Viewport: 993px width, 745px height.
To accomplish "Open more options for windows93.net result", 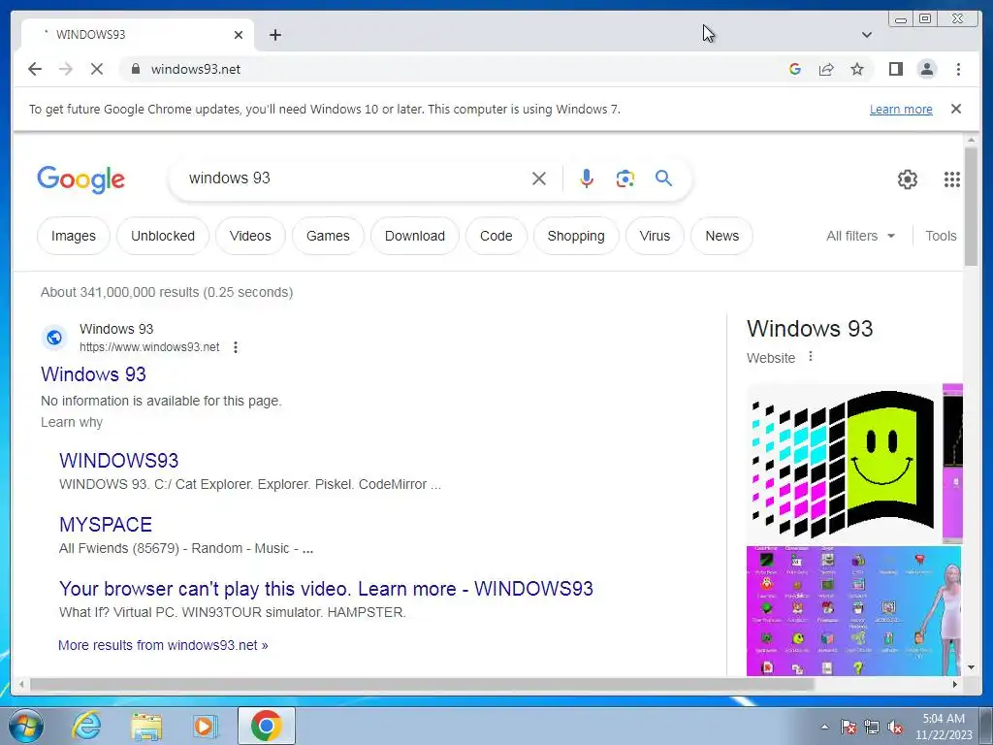I will point(236,347).
